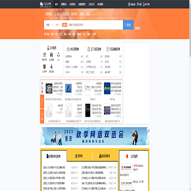Select the orange 工厂 vertical tab
The height and width of the screenshot is (191, 191).
[x=42, y=102]
